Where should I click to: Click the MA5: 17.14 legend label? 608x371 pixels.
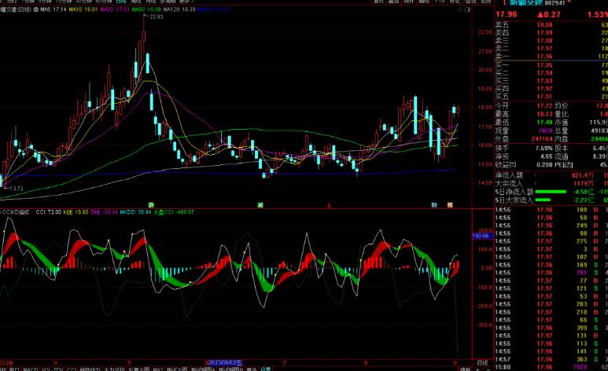click(53, 9)
